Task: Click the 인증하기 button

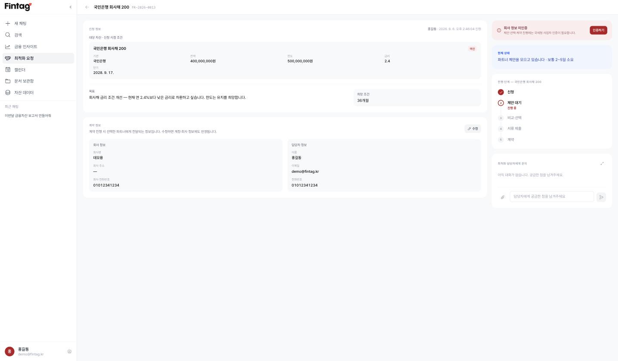Action: pos(598,30)
